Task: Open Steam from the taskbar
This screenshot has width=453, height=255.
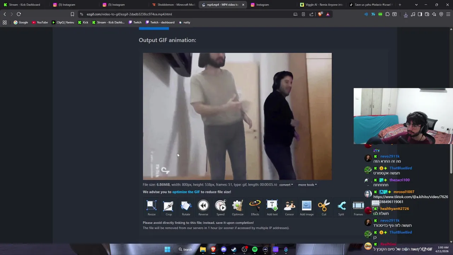Action: point(234,249)
